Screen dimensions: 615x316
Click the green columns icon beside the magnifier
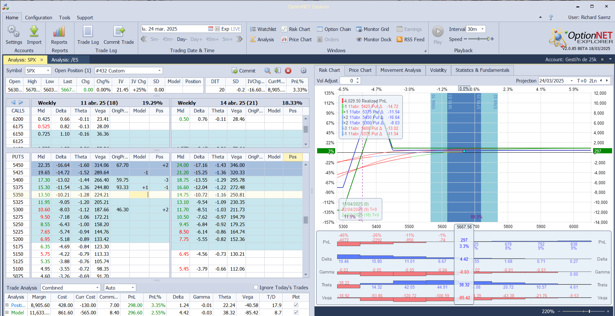[278, 71]
